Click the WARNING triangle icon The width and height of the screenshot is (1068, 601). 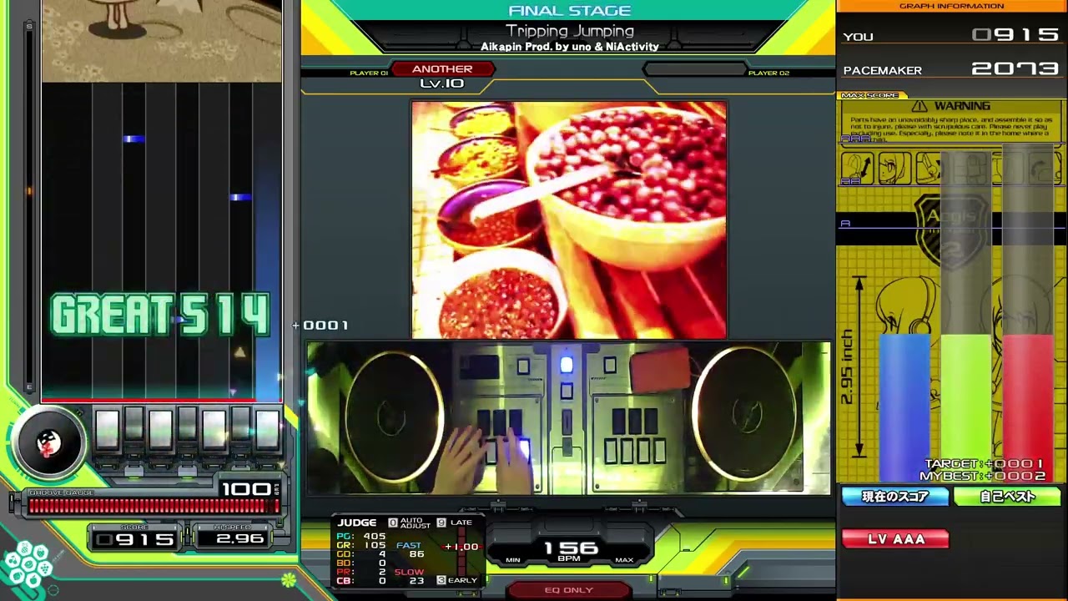pyautogui.click(x=919, y=106)
